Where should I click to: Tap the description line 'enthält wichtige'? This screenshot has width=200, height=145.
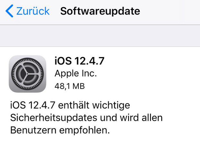point(94,105)
